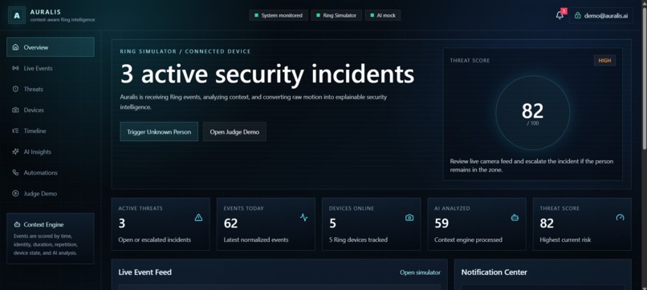Click the Live Event Feed heading
The height and width of the screenshot is (290, 647).
tap(144, 272)
